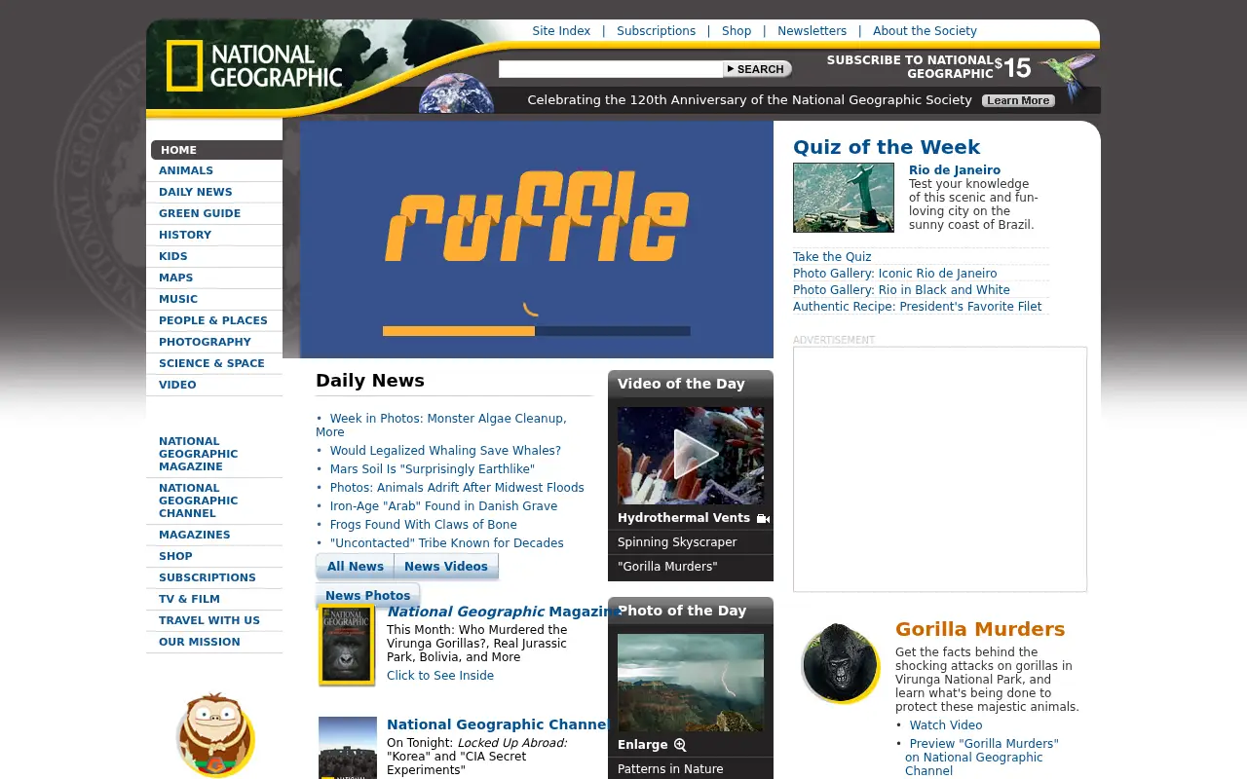Click the Learn More button
1247x779 pixels.
[1018, 100]
